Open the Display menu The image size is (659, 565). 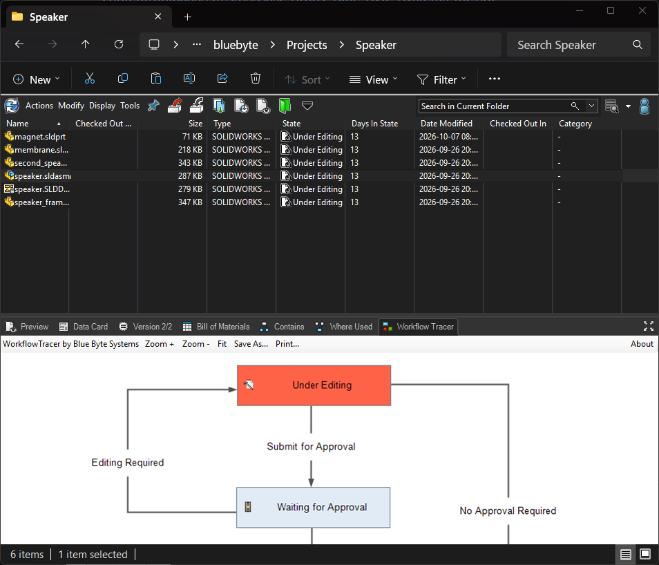pos(102,106)
